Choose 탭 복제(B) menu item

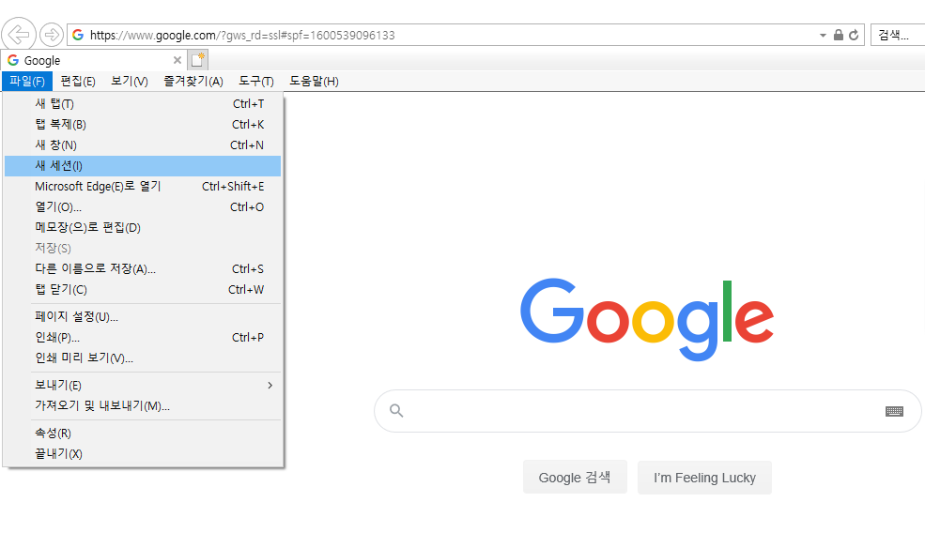pyautogui.click(x=143, y=124)
